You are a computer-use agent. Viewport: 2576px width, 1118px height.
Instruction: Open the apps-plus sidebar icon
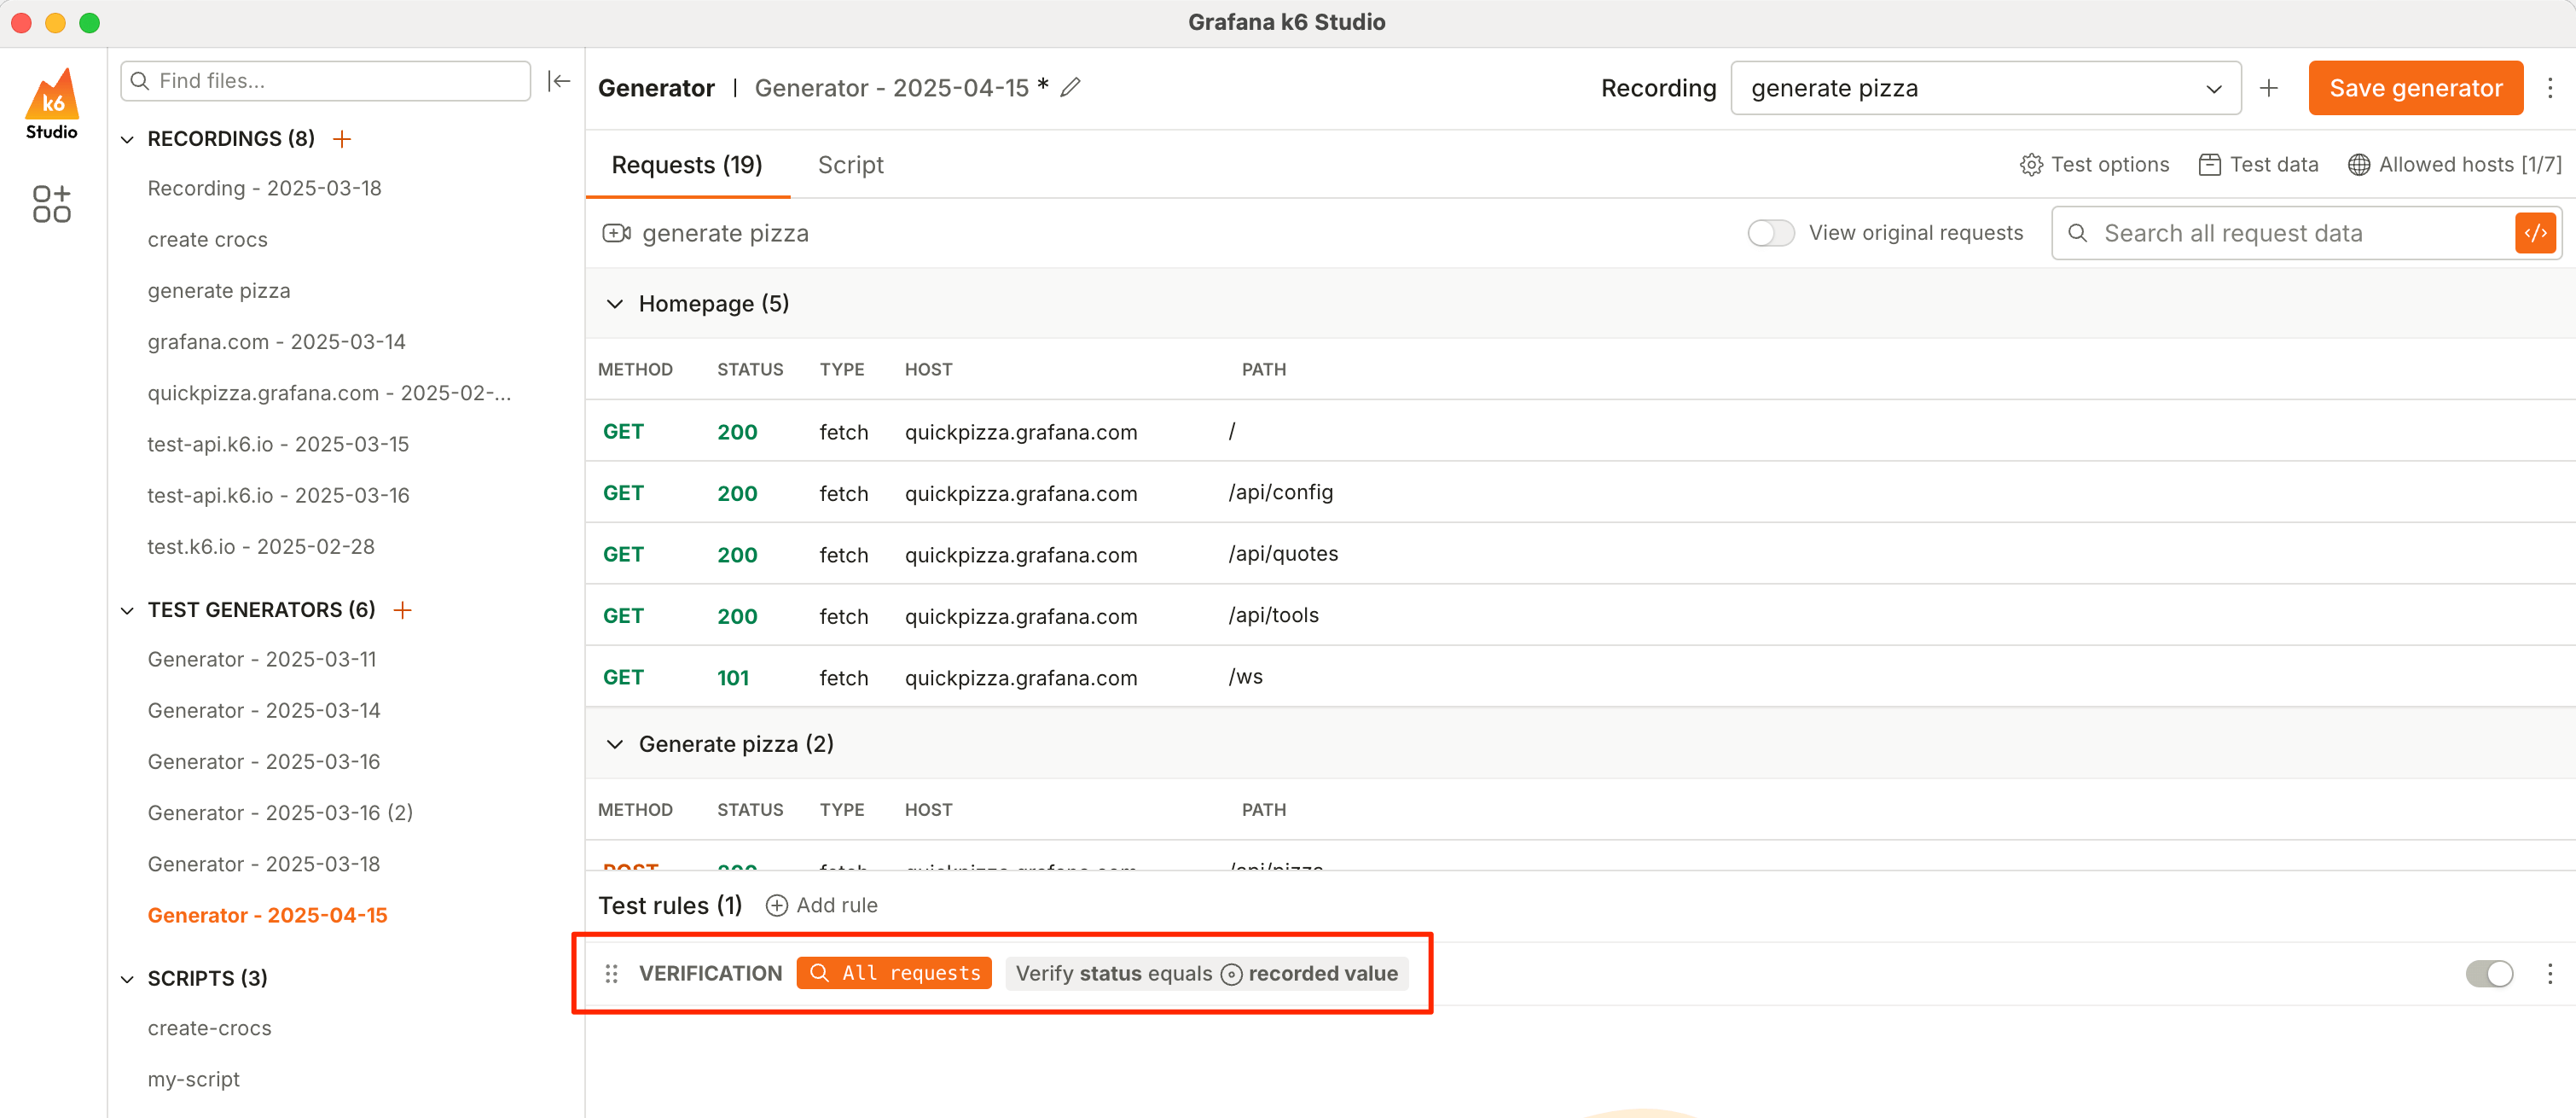click(x=52, y=203)
